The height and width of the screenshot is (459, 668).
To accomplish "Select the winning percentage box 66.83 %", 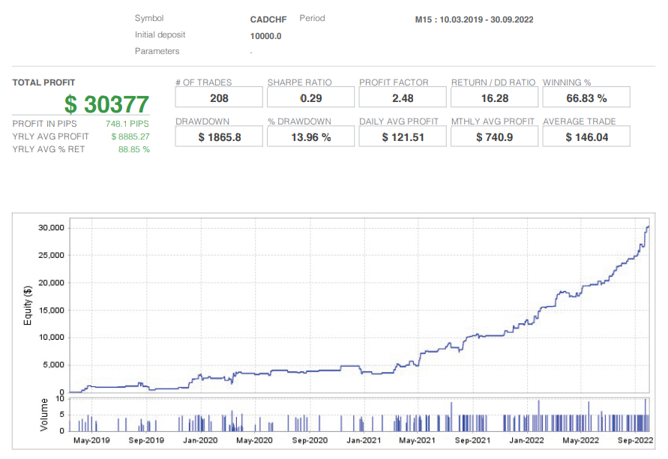I will point(586,97).
